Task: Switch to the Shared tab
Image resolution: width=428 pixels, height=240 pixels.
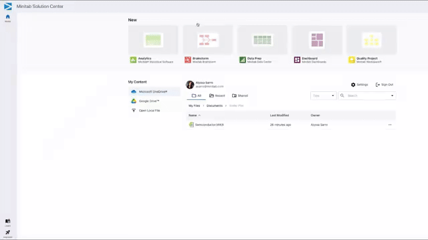Action: 240,96
